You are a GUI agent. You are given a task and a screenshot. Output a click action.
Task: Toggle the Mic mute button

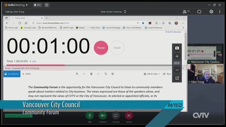tap(90, 115)
